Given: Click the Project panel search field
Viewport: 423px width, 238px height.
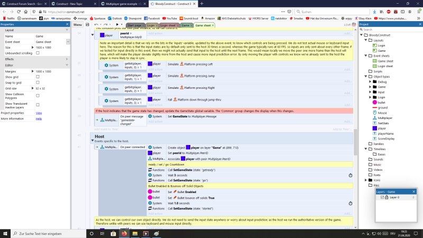Looking at the screenshot, I should [x=391, y=30].
